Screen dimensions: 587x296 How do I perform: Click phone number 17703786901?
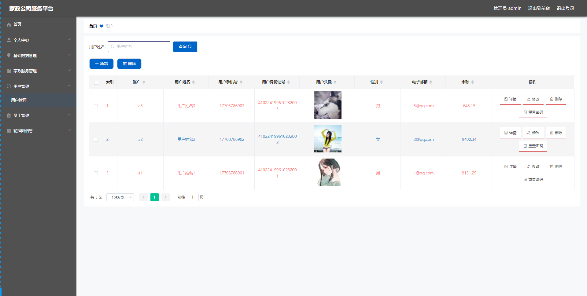pyautogui.click(x=232, y=173)
